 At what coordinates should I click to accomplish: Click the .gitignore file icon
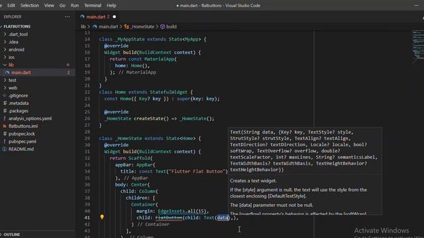(x=5, y=95)
